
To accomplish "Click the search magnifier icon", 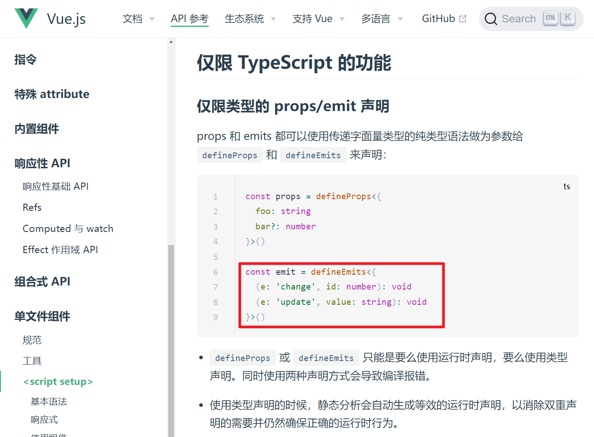I will [491, 19].
